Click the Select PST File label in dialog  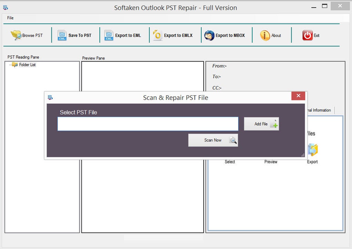point(78,112)
